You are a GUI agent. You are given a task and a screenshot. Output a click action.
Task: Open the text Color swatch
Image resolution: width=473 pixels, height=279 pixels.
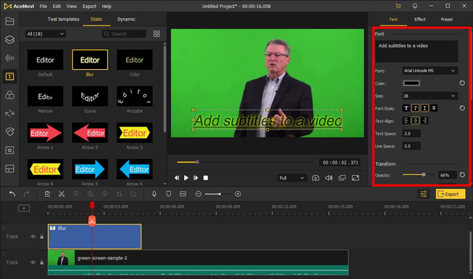click(411, 83)
